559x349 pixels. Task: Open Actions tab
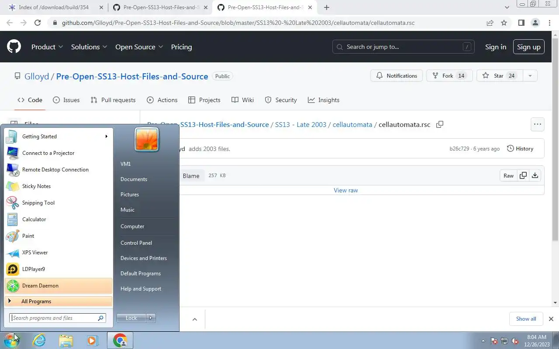pos(162,100)
